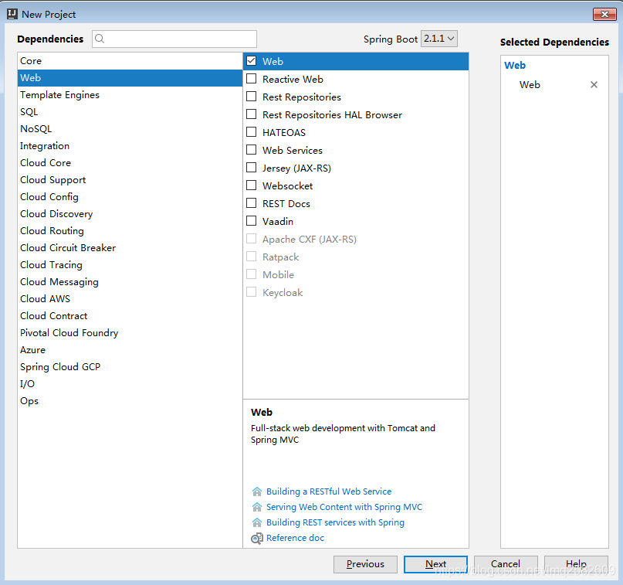
Task: Click the Web entry under Selected Dependencies
Action: [x=530, y=85]
